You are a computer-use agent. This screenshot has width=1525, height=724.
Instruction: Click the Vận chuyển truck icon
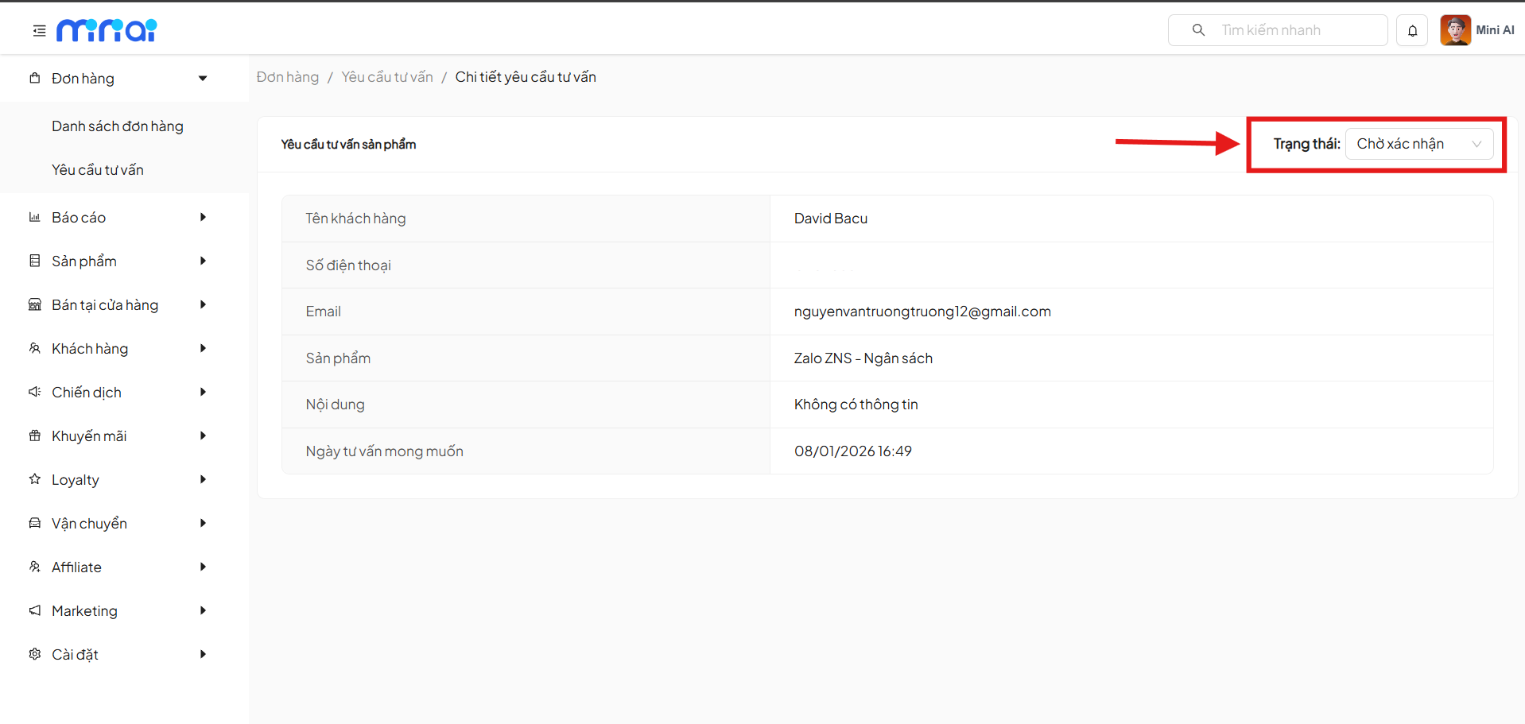(x=35, y=523)
